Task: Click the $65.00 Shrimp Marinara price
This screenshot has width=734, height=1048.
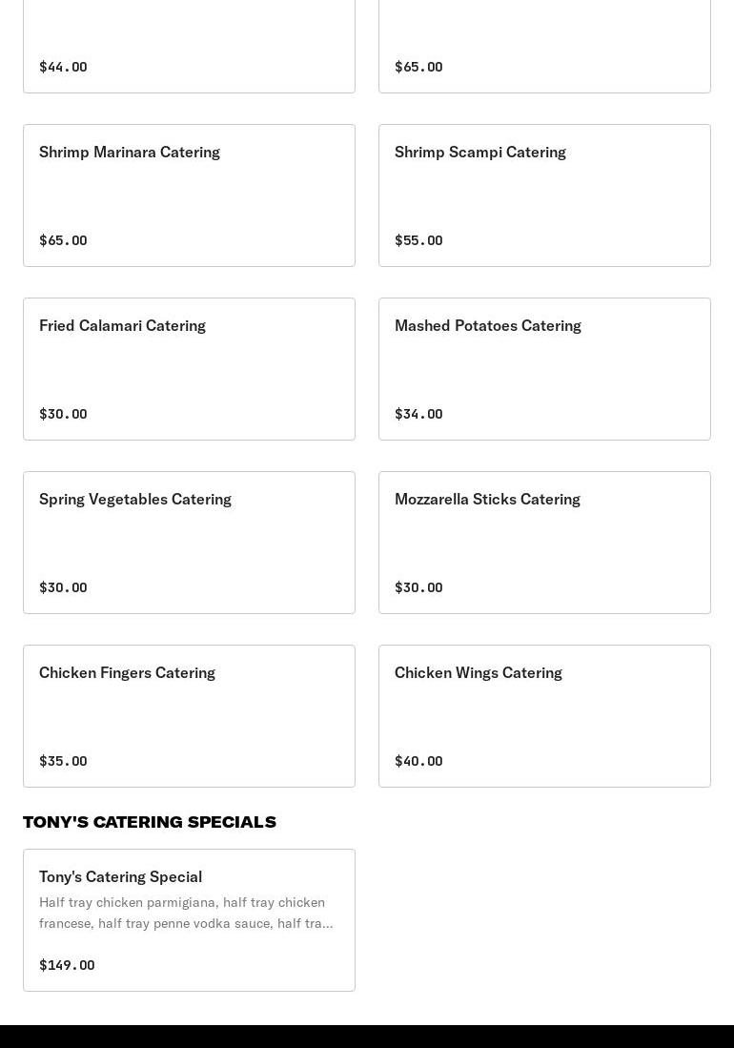Action: pos(63,240)
